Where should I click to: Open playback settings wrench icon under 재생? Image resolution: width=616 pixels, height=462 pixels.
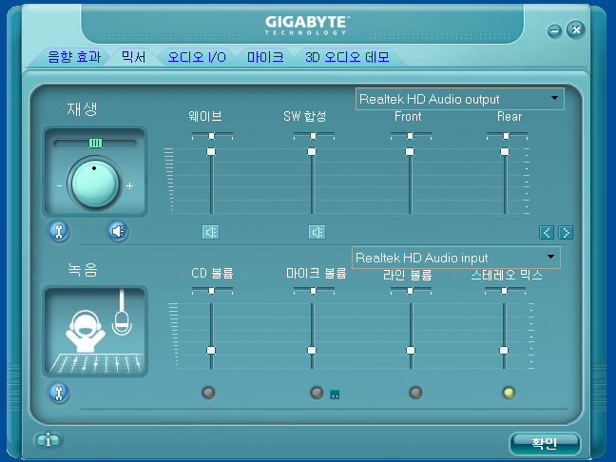coord(59,231)
